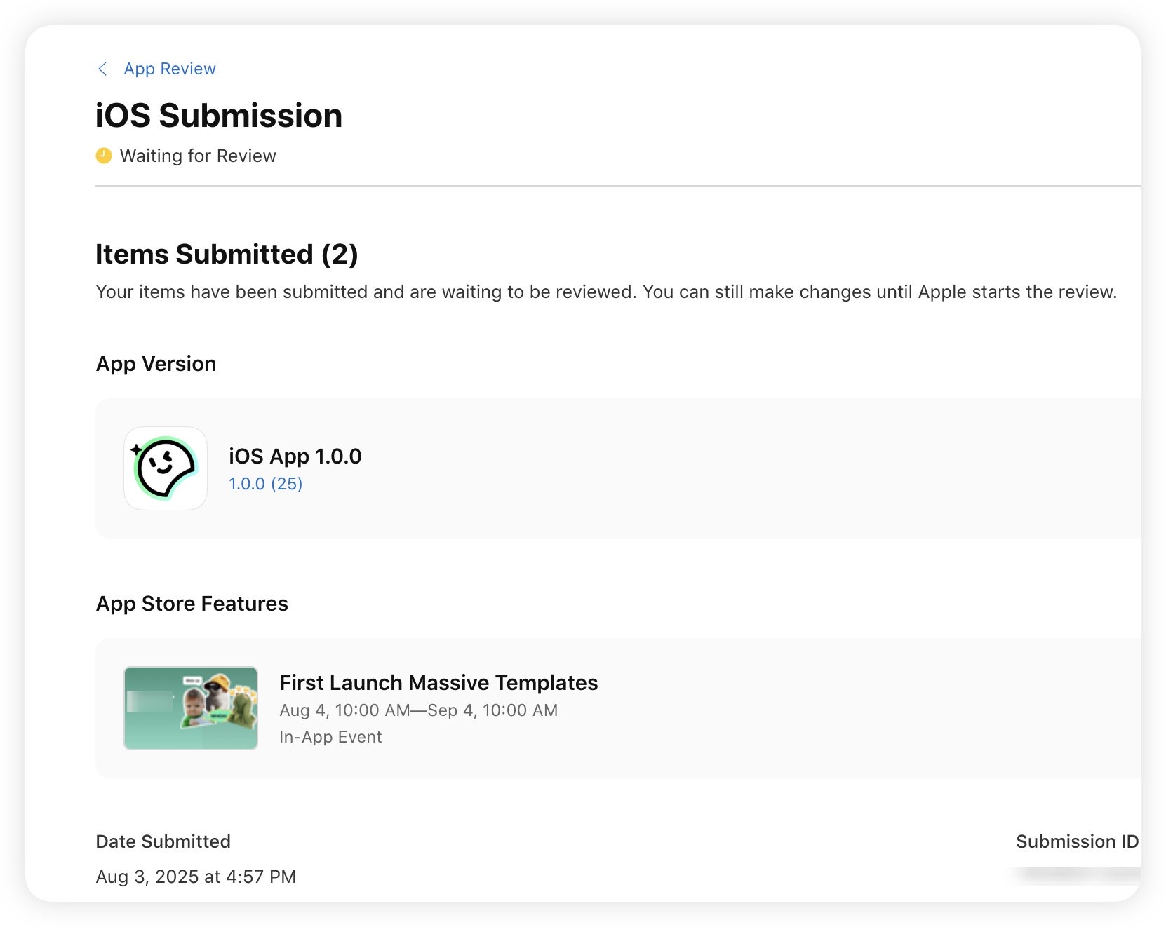Click the App Store Features section heading
This screenshot has width=1166, height=927.
coord(192,604)
